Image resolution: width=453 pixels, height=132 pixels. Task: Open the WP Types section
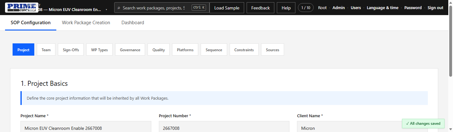pos(99,50)
